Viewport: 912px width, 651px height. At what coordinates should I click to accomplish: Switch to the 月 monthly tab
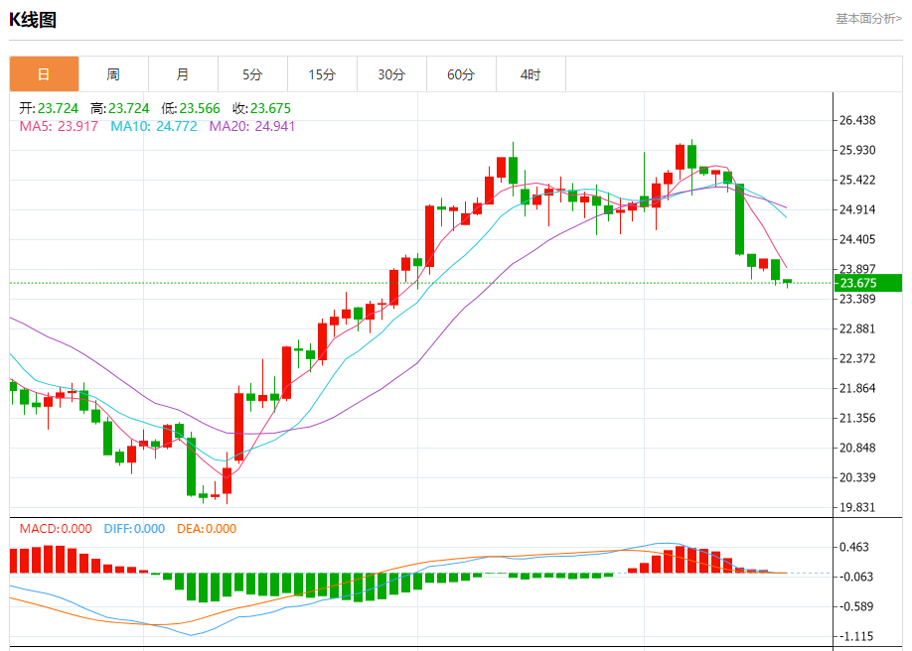(183, 74)
